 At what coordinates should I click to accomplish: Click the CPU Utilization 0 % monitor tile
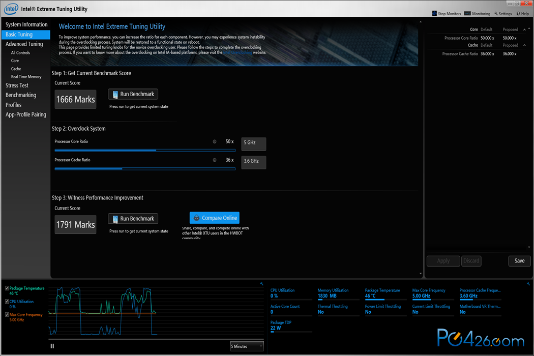[x=291, y=293]
